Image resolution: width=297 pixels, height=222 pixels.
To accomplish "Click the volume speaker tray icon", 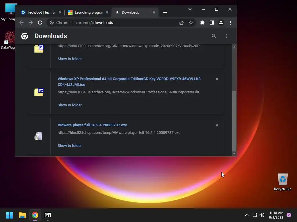I will 262,215.
